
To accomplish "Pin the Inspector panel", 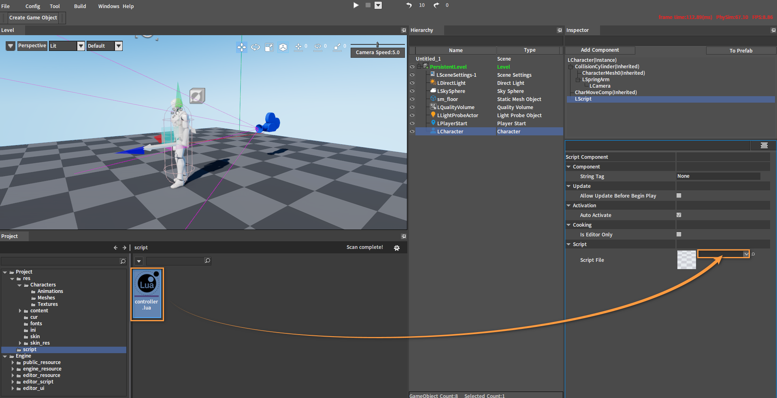I will coord(773,30).
